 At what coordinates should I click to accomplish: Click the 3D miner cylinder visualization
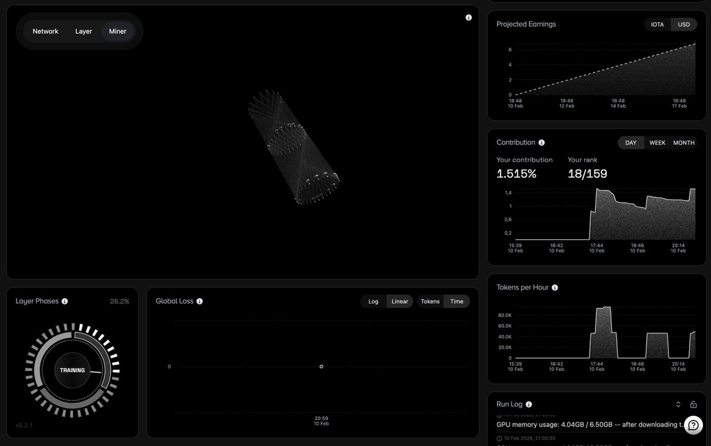tap(293, 147)
